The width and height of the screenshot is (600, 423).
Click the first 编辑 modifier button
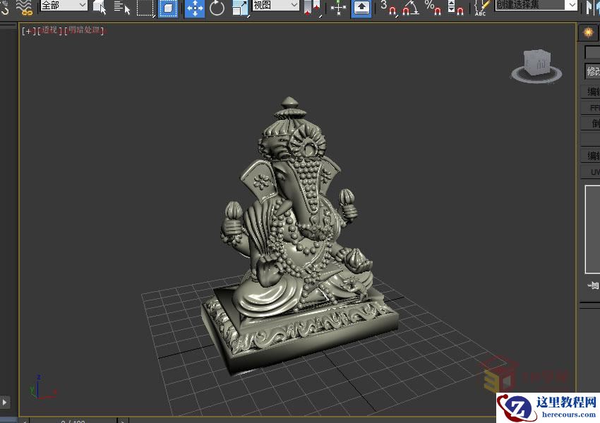(x=592, y=92)
